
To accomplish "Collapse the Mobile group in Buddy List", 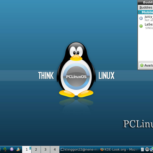I will [140, 12].
